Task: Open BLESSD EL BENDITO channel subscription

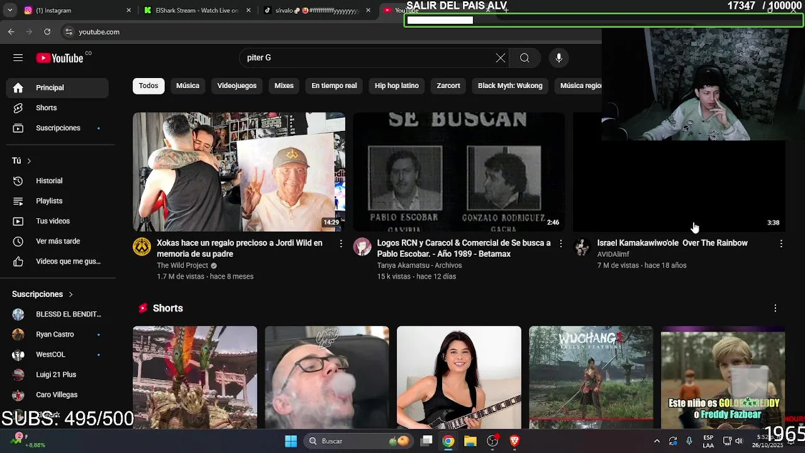Action: coord(57,314)
